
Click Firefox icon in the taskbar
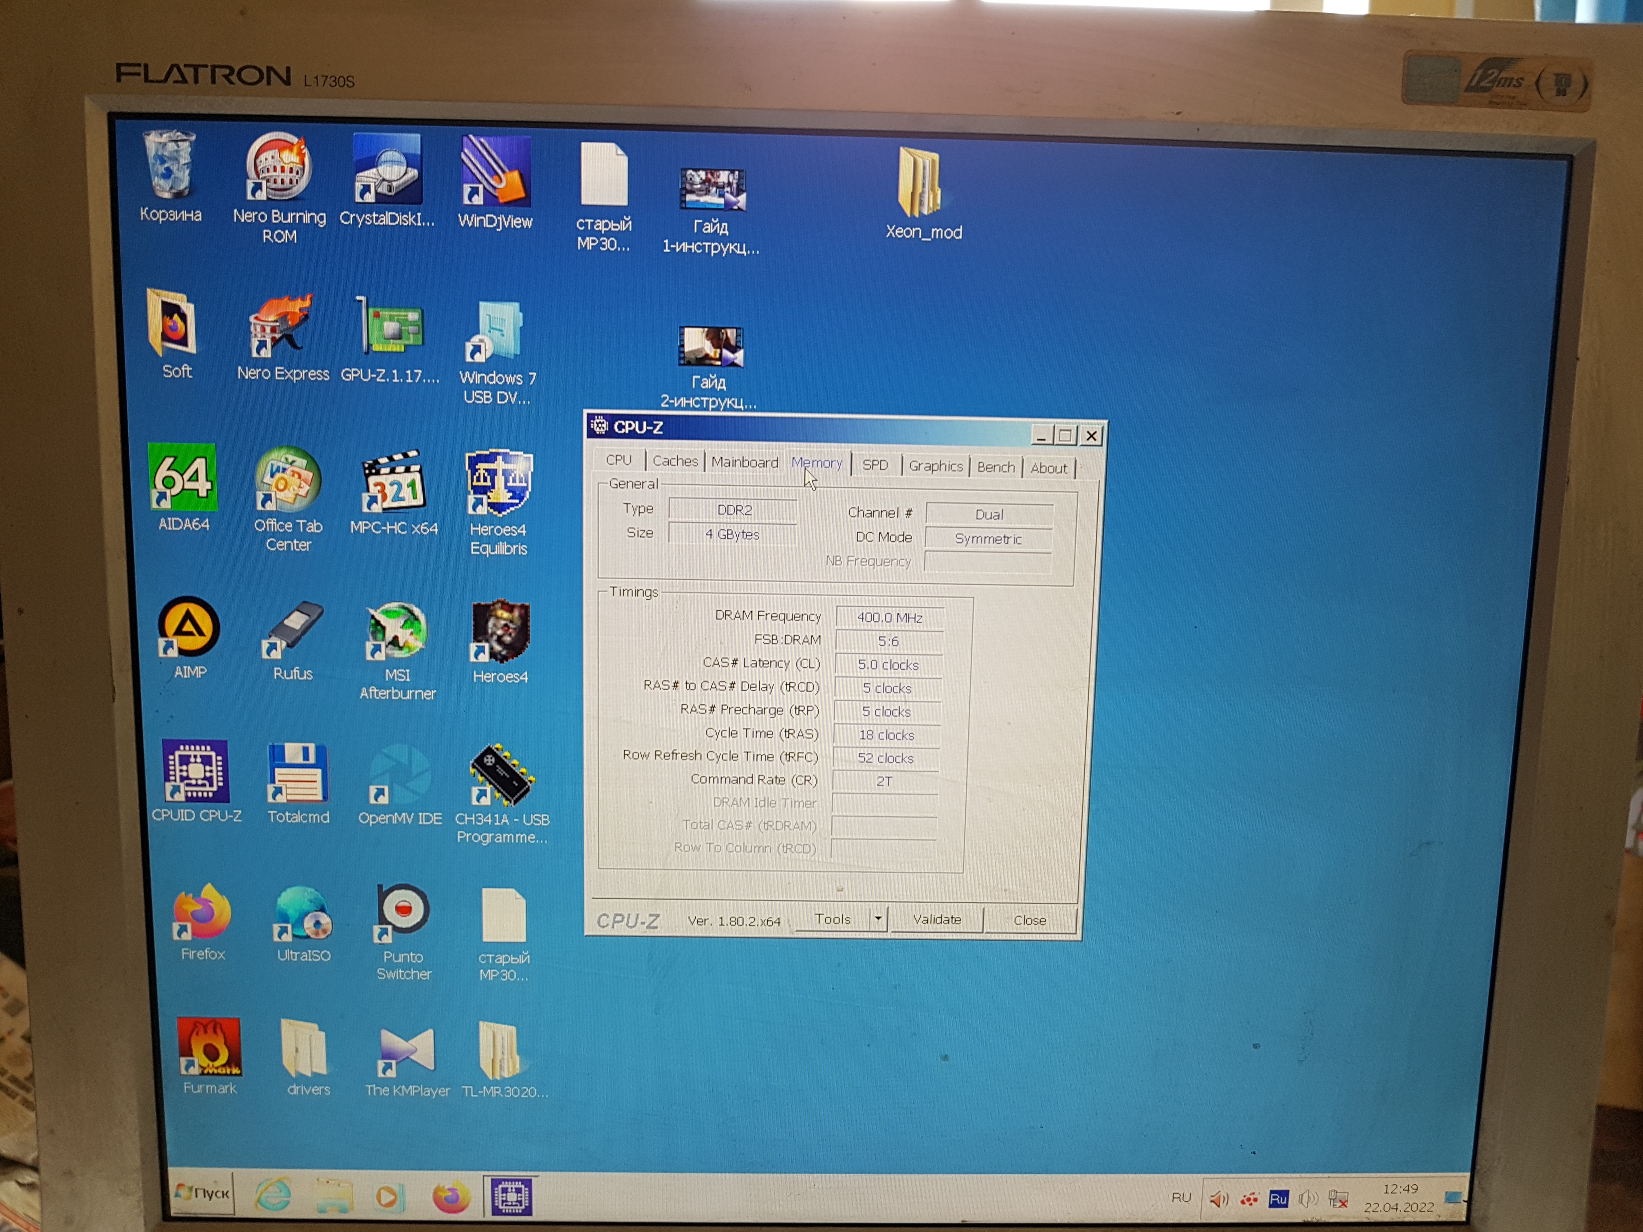(x=451, y=1197)
